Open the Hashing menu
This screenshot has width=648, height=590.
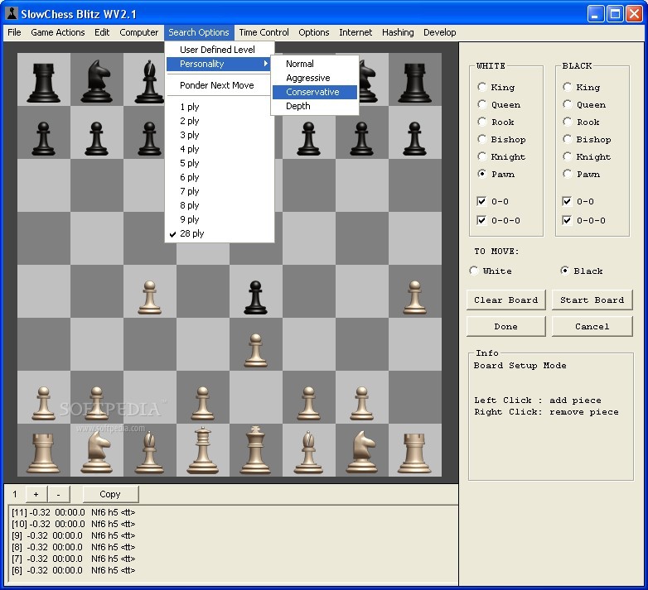398,32
